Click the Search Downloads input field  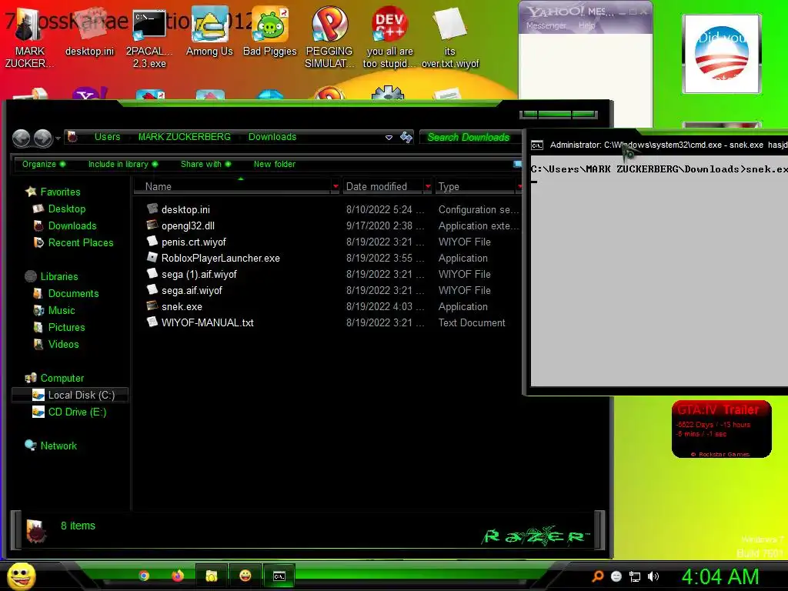tap(469, 137)
